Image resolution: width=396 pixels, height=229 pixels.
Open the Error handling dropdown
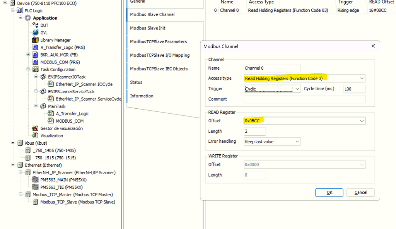(297, 141)
